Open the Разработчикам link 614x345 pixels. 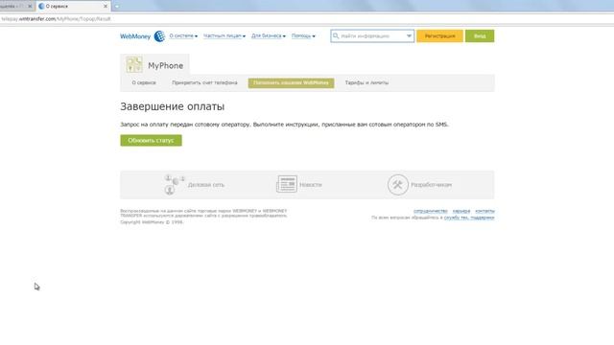pyautogui.click(x=431, y=185)
